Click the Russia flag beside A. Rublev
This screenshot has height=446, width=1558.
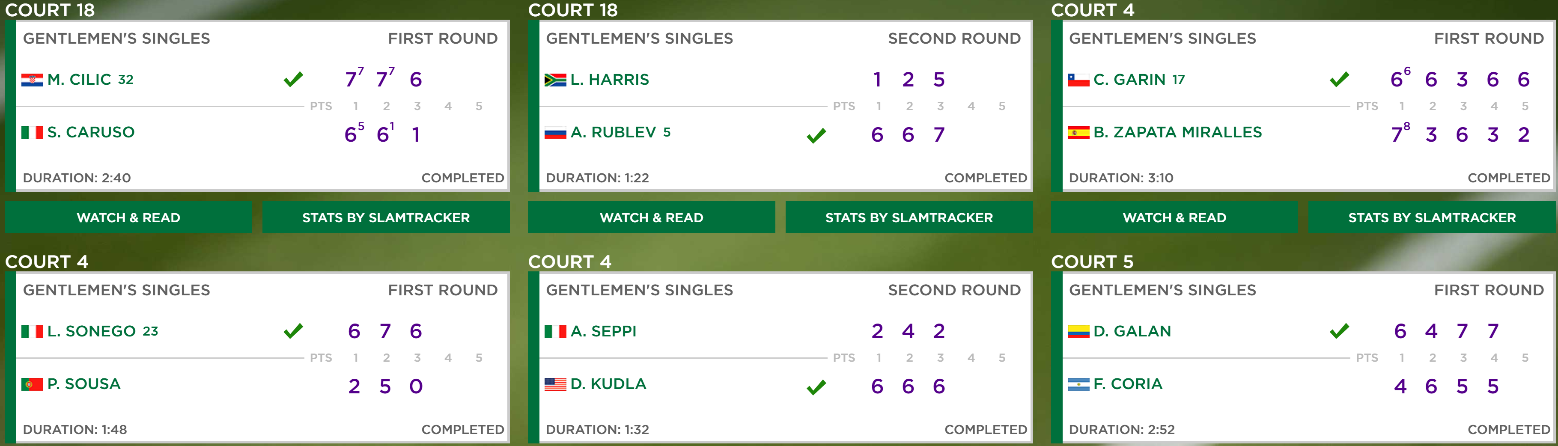click(x=555, y=132)
